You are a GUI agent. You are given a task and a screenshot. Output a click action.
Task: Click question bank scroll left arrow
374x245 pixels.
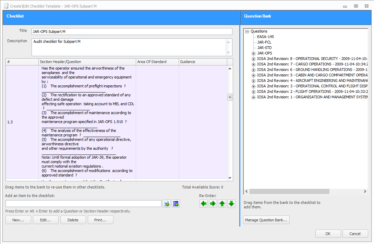246,192
